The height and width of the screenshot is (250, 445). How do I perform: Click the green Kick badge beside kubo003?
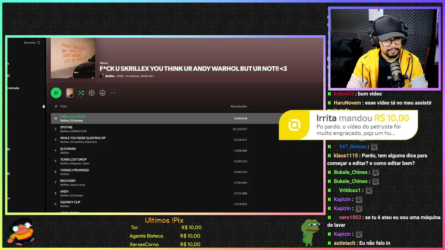coord(329,94)
